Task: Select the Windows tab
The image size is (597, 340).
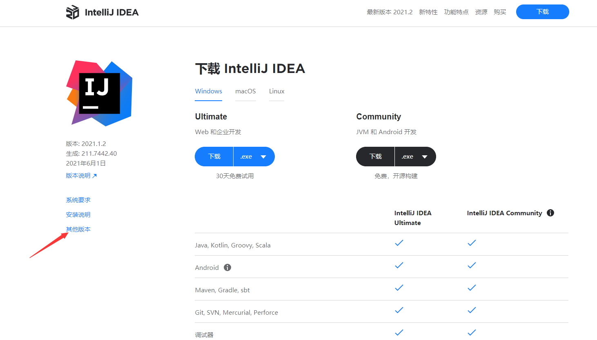Action: pyautogui.click(x=209, y=91)
